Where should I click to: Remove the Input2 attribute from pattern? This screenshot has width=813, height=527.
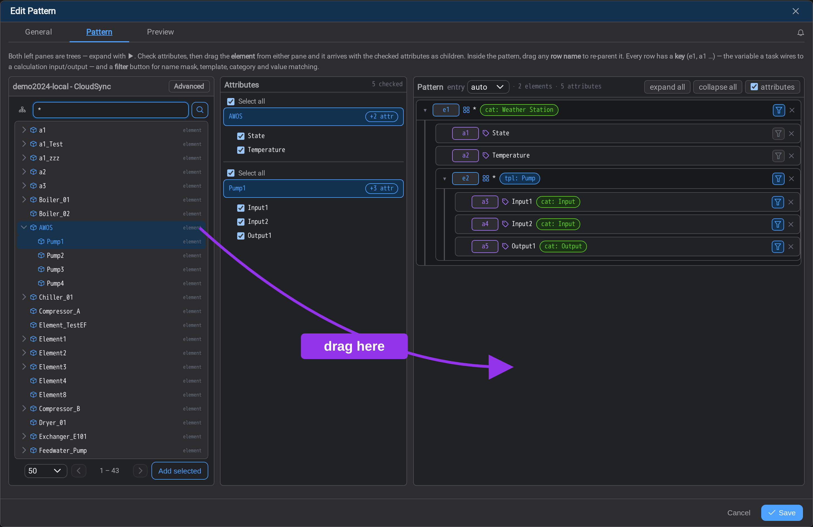790,224
